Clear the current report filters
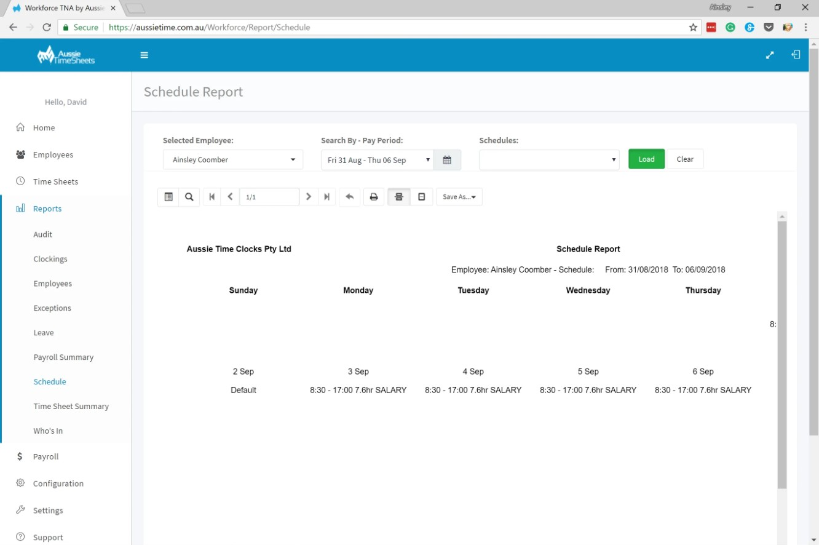The image size is (819, 545). point(685,159)
